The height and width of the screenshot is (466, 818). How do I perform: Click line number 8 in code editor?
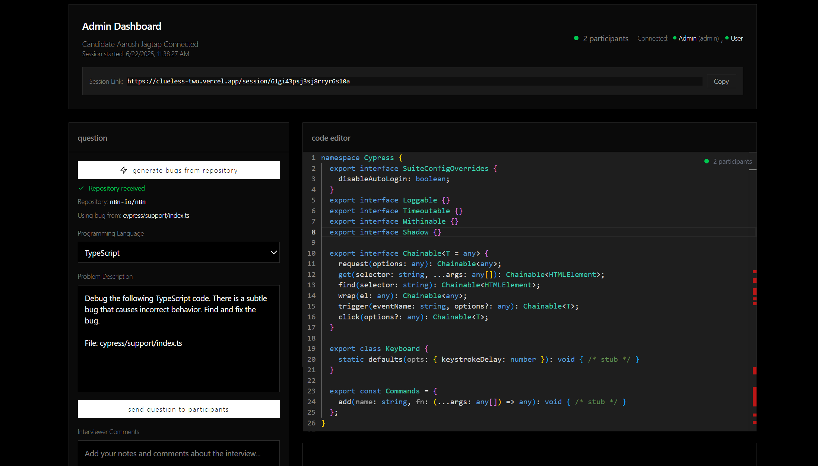[313, 232]
